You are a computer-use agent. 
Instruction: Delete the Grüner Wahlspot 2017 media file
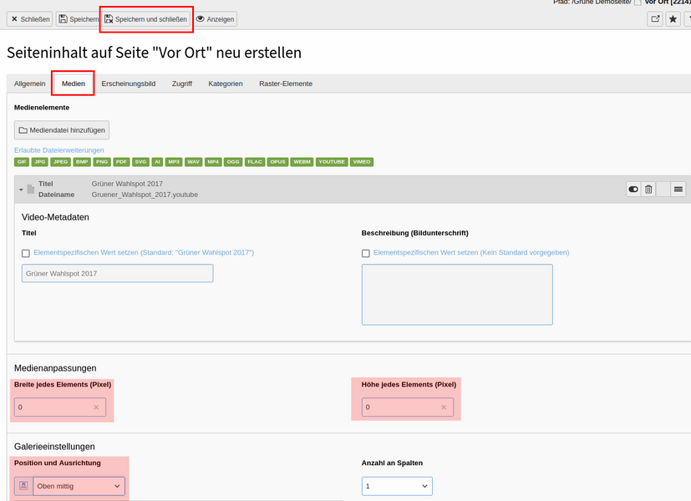click(x=648, y=190)
